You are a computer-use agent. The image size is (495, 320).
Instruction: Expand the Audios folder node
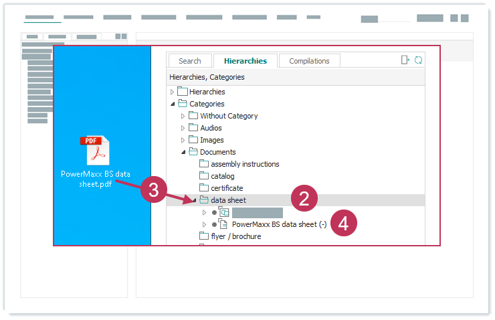183,128
